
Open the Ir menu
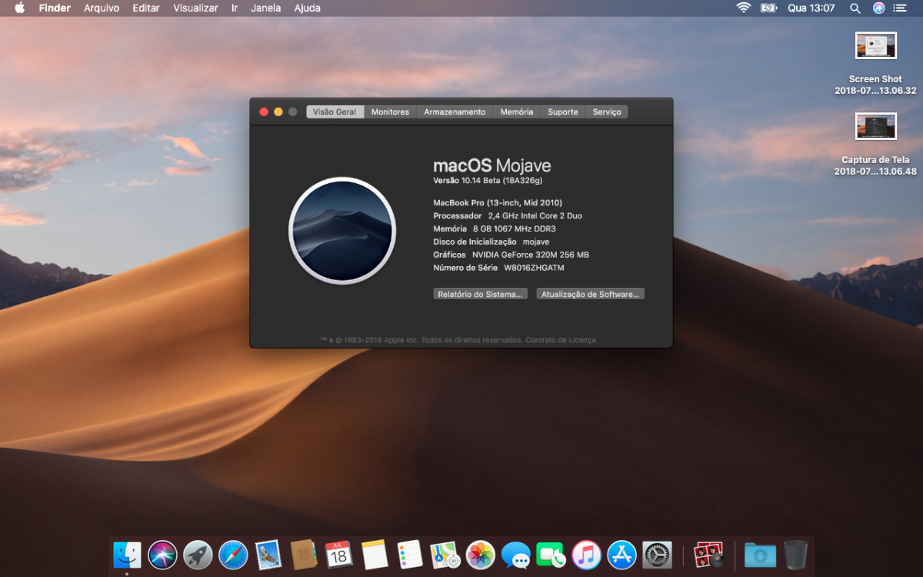(235, 8)
